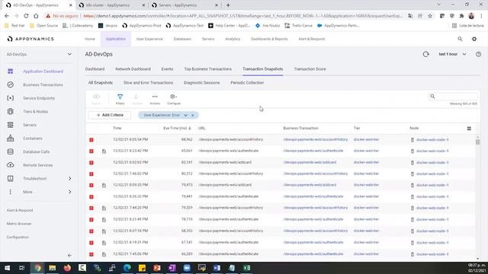The width and height of the screenshot is (488, 274).
Task: Click the red error icon for the 8:05:54 PM snapshot
Action: [91, 140]
